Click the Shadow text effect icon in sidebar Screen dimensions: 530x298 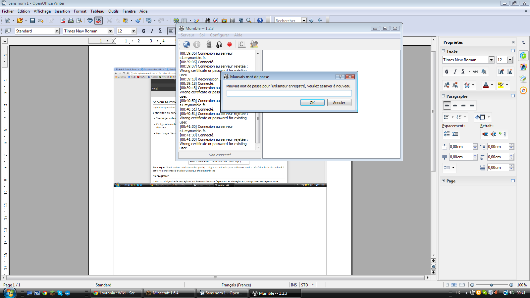484,72
